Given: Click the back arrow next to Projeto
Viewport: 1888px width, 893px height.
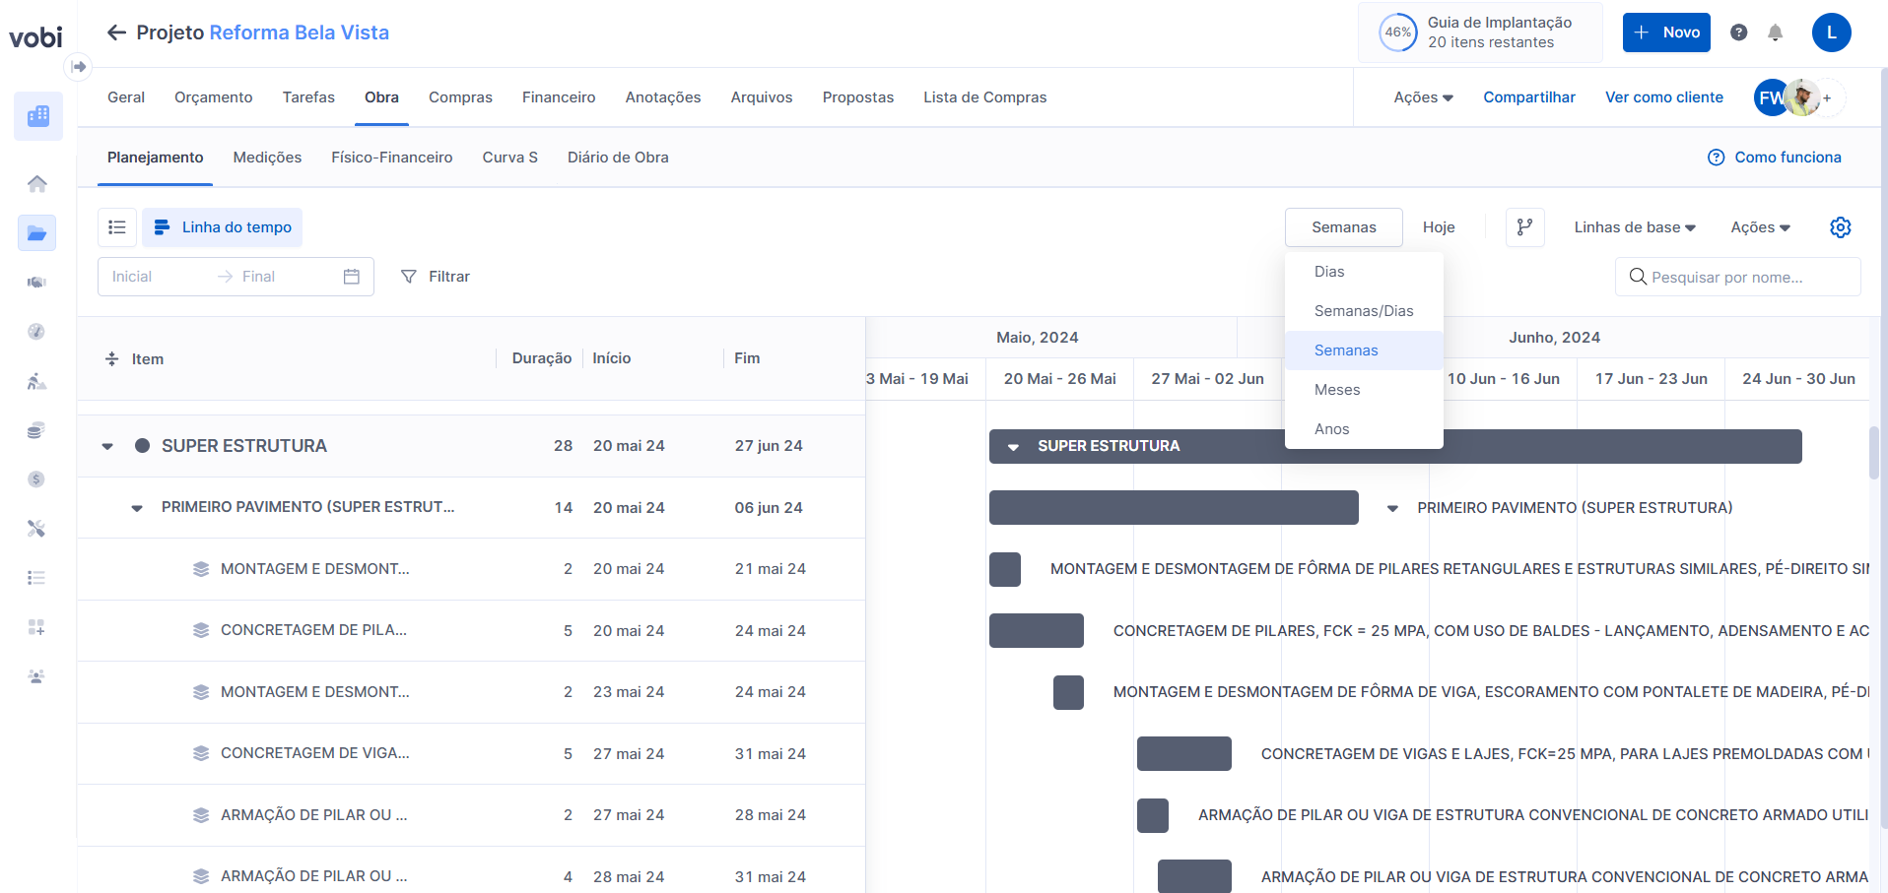Looking at the screenshot, I should [x=116, y=32].
